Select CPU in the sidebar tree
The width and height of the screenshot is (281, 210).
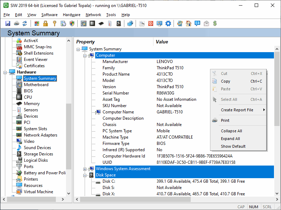pyautogui.click(x=28, y=97)
